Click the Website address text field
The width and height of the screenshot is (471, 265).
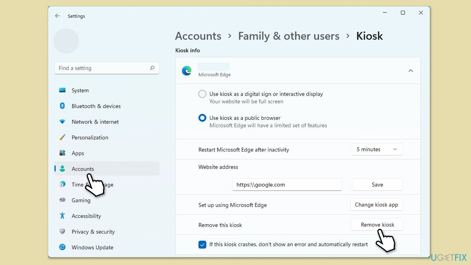[x=287, y=185]
